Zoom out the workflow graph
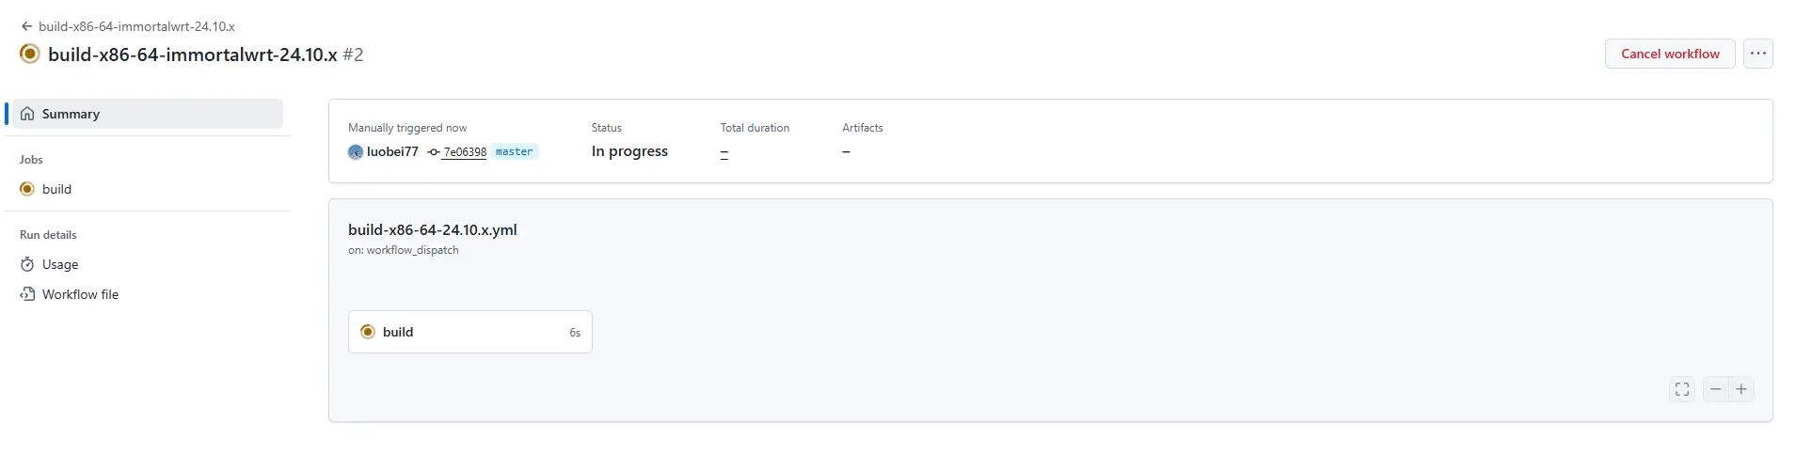Viewport: 1796px width, 454px height. coord(1715,389)
